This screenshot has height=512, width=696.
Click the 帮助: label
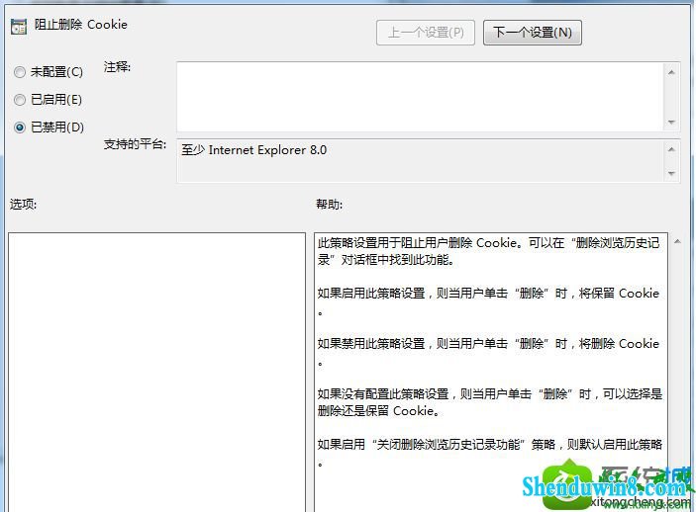(329, 204)
